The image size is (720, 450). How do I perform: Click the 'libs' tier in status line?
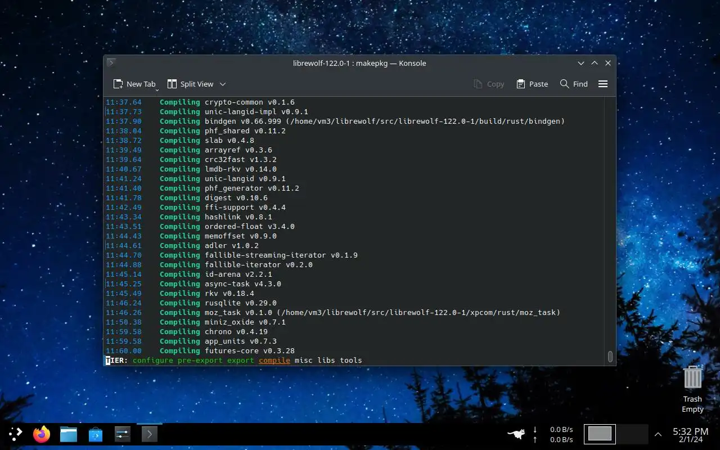click(326, 360)
